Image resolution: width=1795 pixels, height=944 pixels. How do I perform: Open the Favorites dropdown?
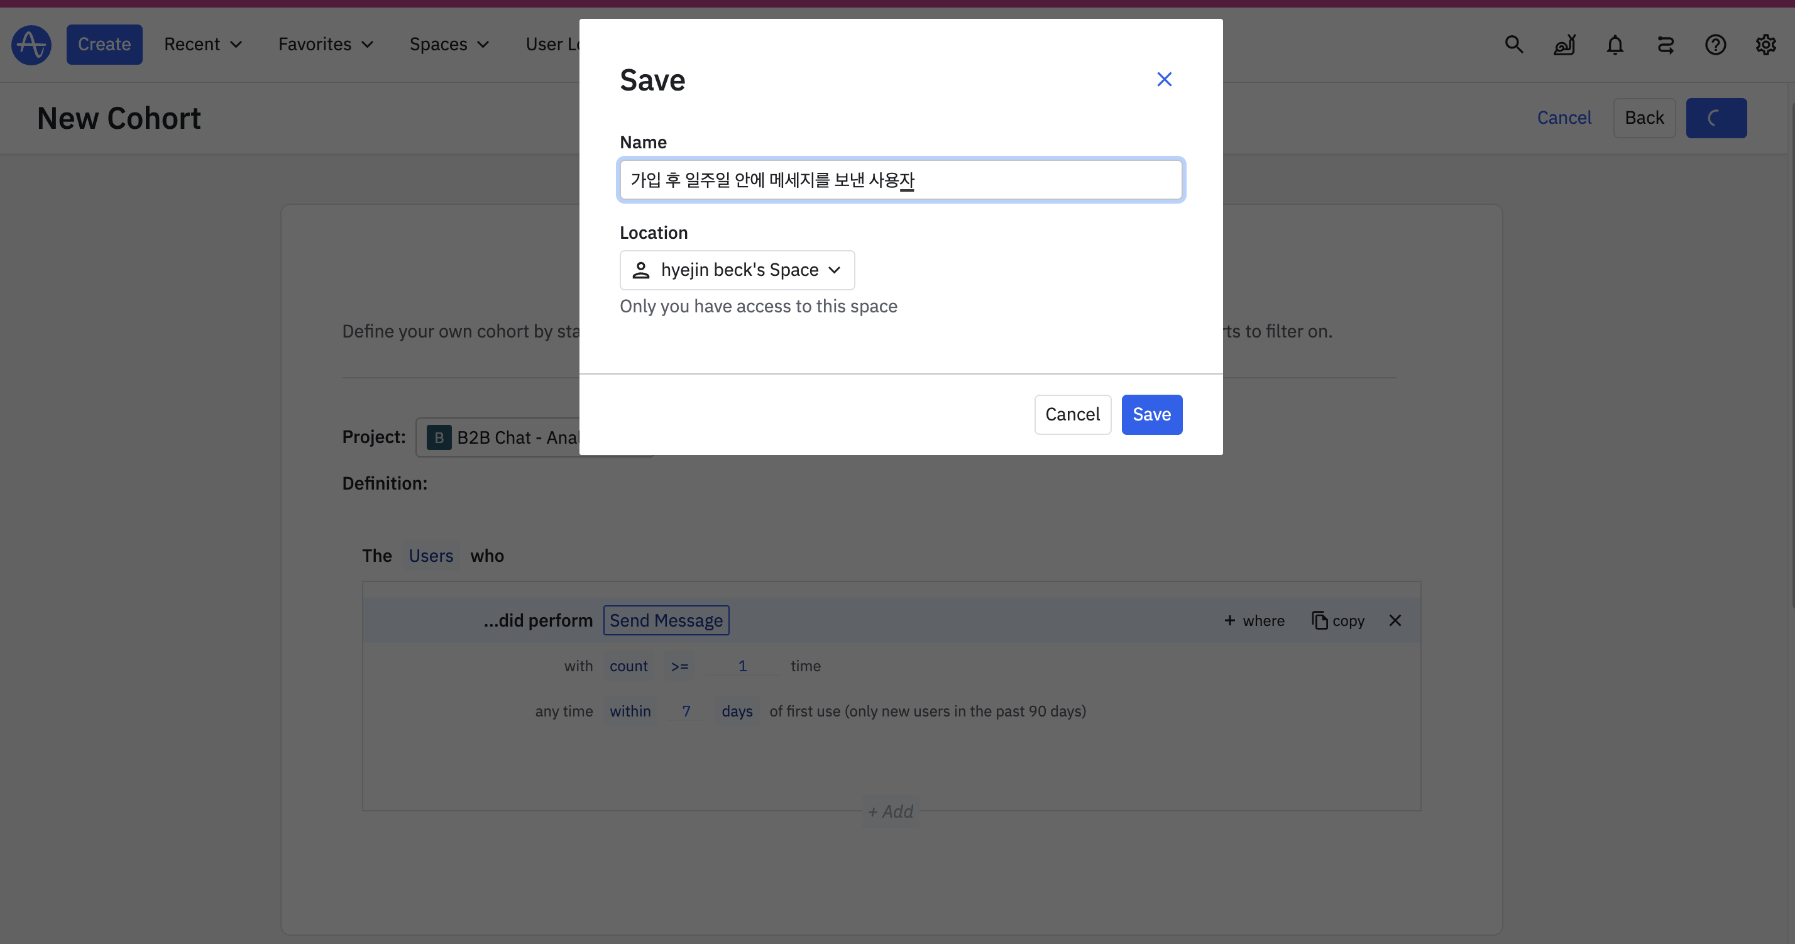coord(326,44)
